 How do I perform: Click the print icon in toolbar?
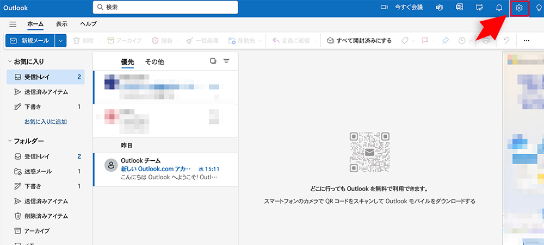tap(486, 41)
